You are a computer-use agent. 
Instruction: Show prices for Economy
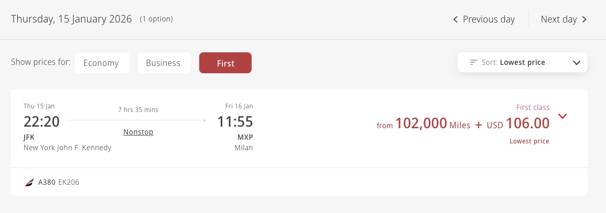pyautogui.click(x=101, y=63)
